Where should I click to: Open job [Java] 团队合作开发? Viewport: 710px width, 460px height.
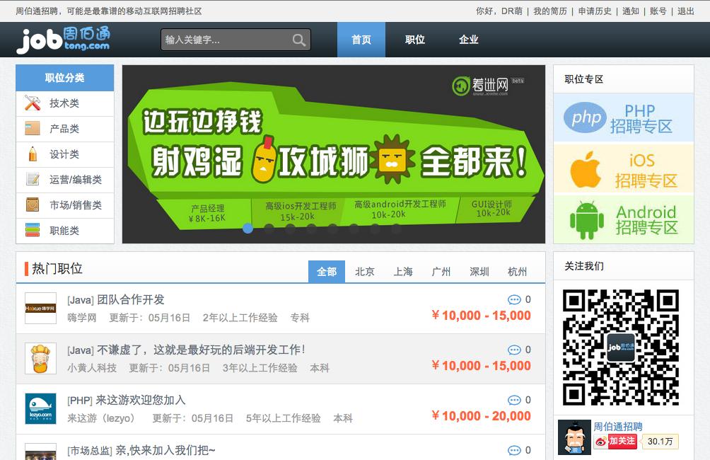pyautogui.click(x=116, y=299)
